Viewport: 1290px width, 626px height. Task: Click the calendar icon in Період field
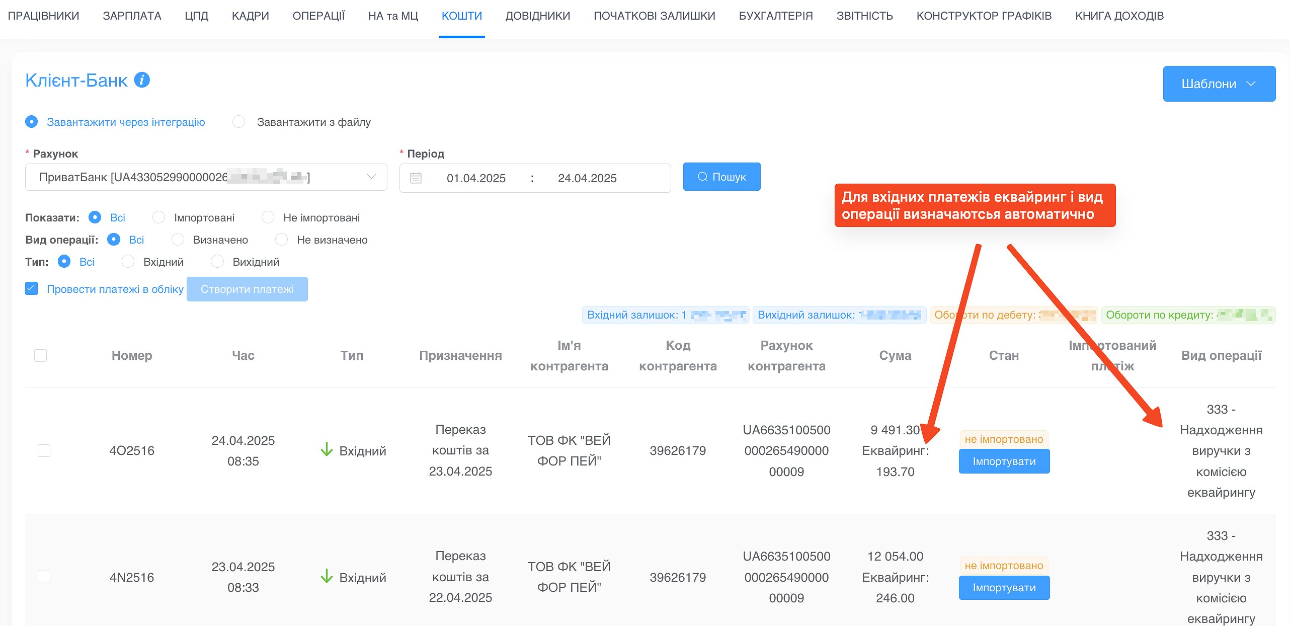point(416,178)
